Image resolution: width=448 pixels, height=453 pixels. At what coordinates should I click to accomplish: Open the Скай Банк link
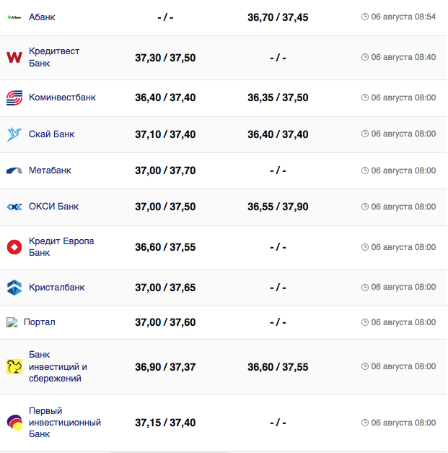[51, 134]
